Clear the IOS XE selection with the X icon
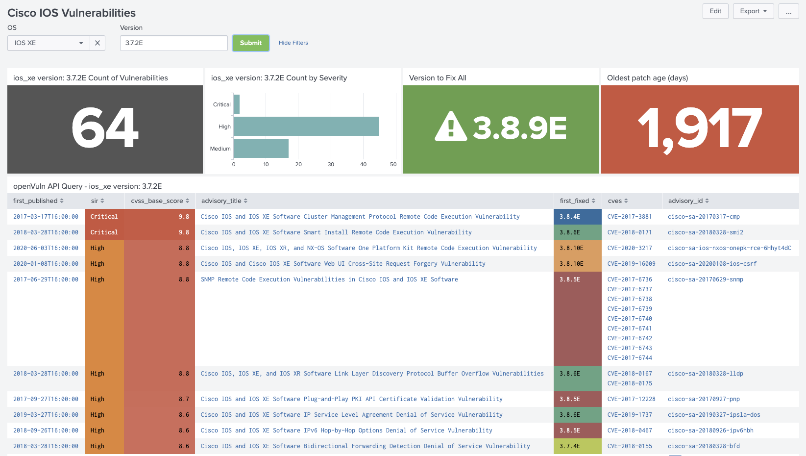 click(98, 43)
